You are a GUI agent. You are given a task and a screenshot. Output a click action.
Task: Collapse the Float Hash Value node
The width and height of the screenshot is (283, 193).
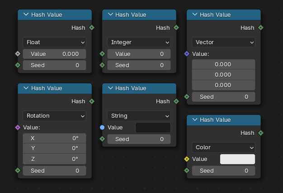(x=26, y=14)
